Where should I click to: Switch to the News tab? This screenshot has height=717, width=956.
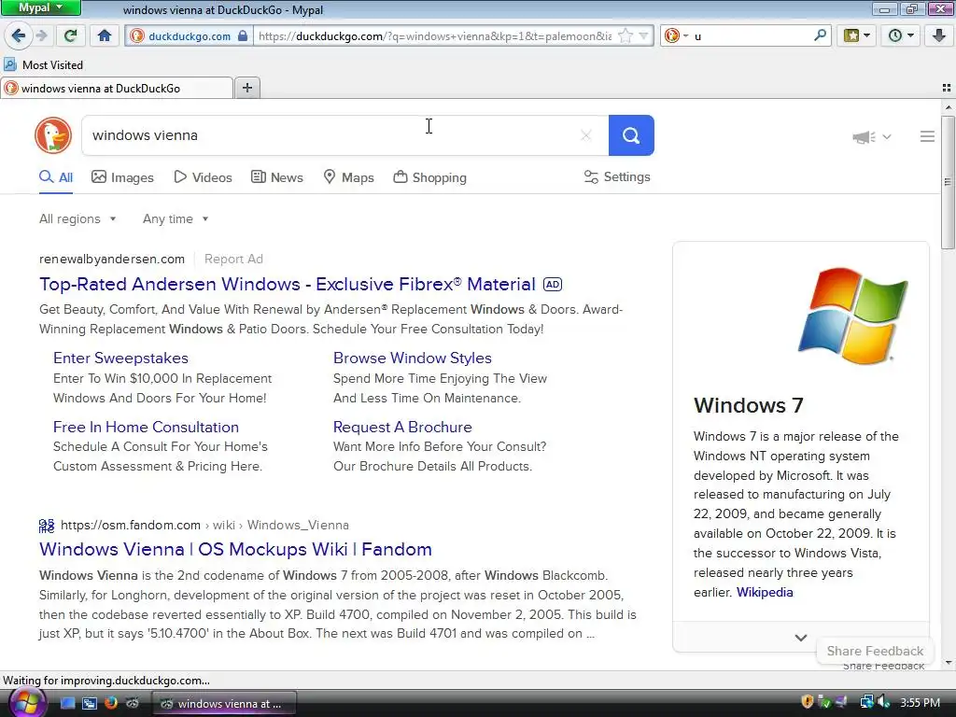click(x=277, y=177)
